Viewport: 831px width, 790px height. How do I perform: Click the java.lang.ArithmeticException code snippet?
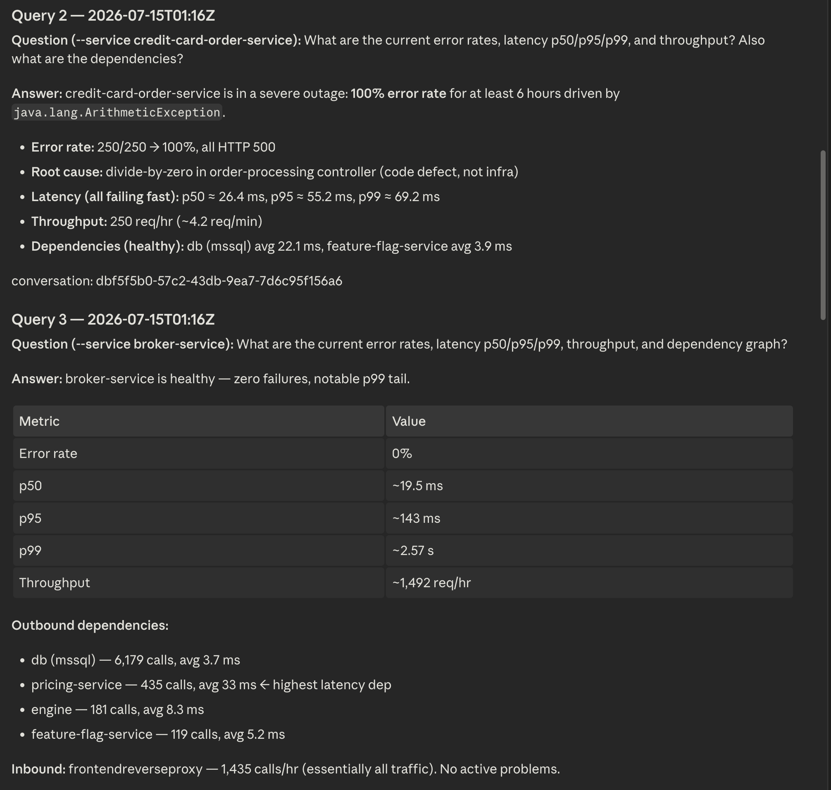click(x=117, y=112)
